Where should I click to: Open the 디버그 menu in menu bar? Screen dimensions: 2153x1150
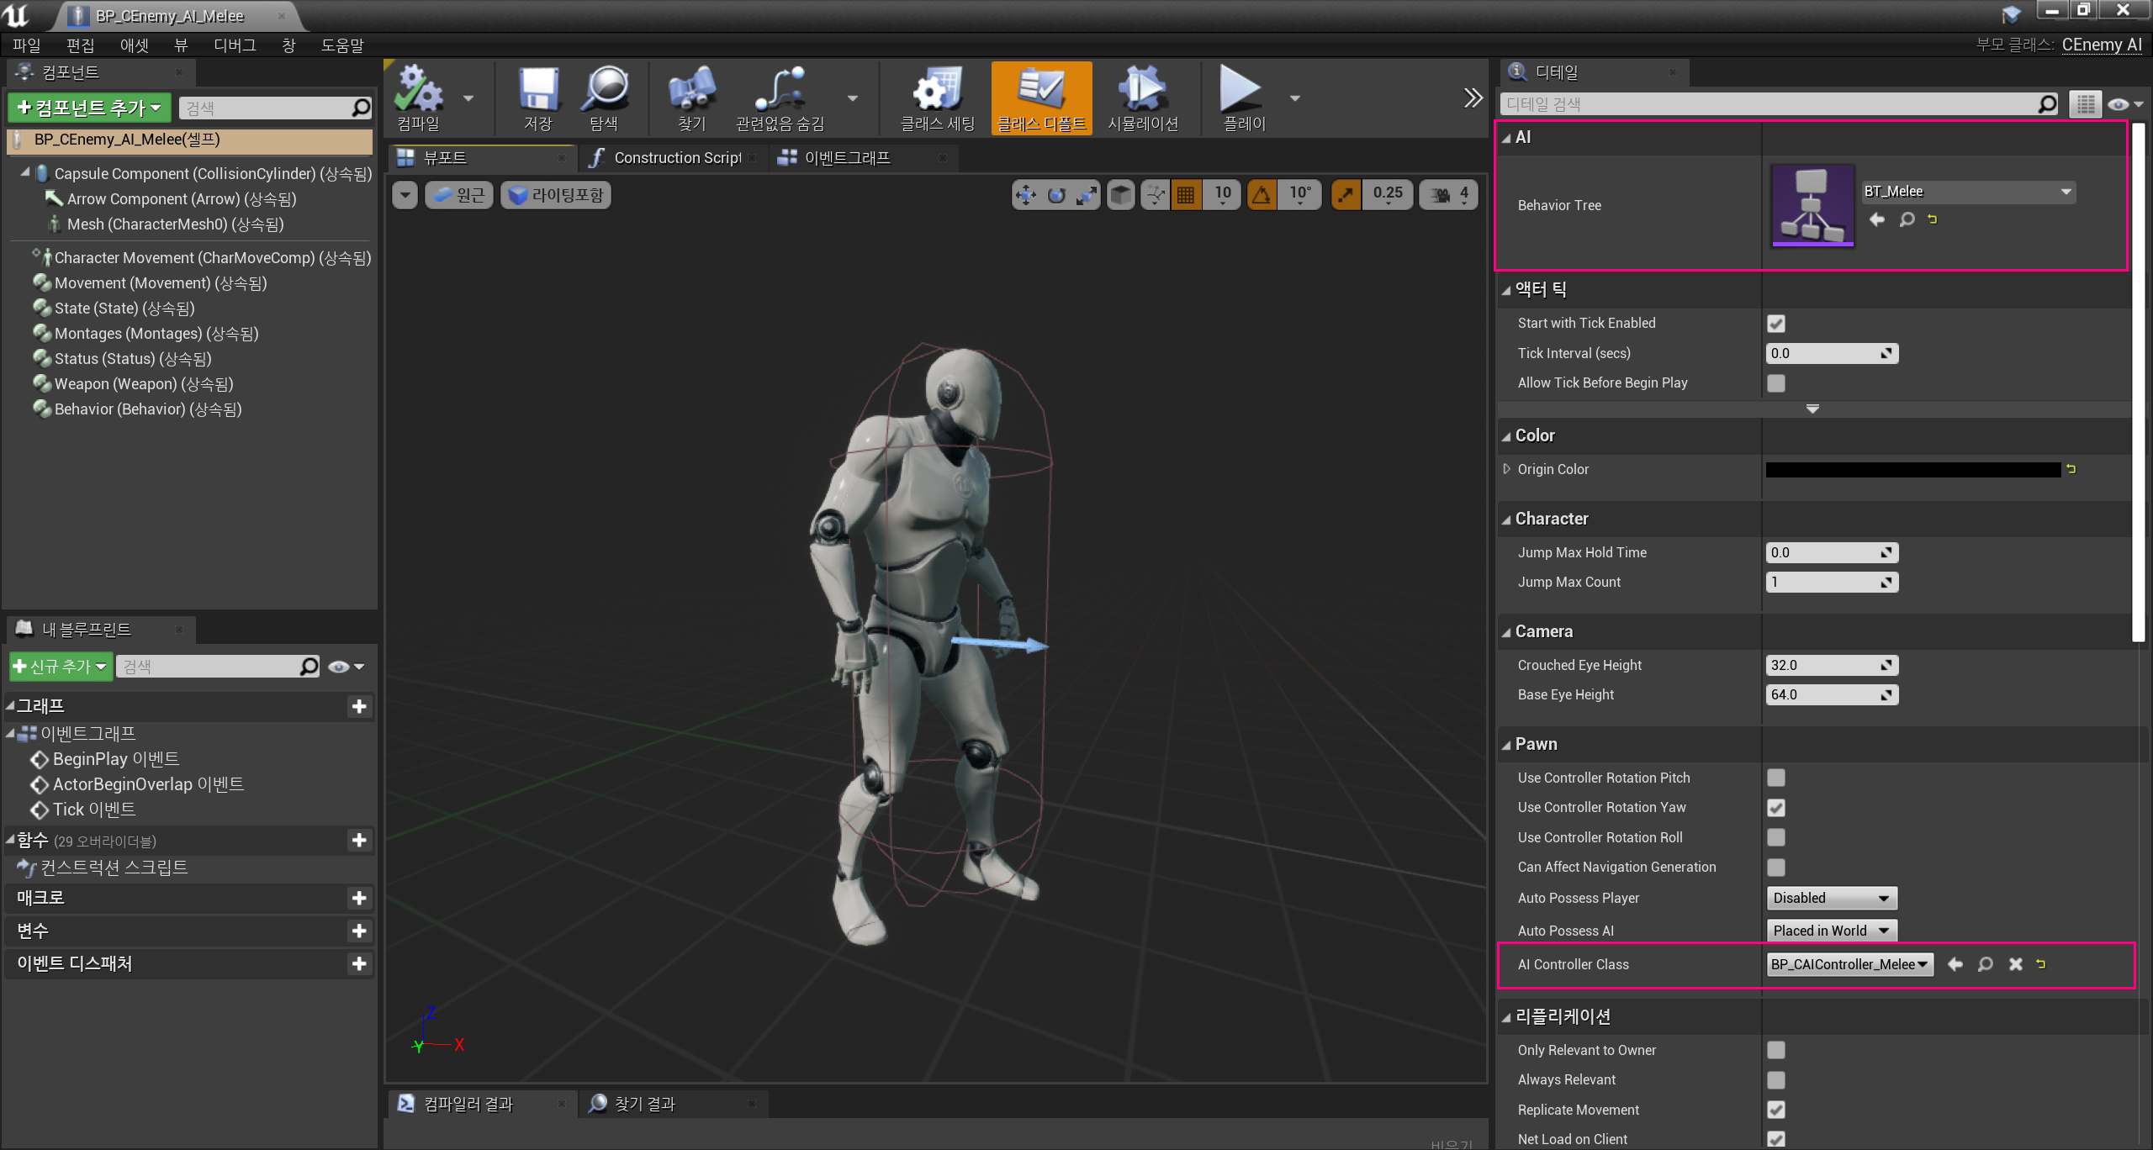coord(235,45)
